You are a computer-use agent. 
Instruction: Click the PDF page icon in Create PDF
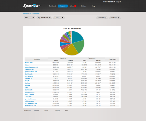pos(106,18)
